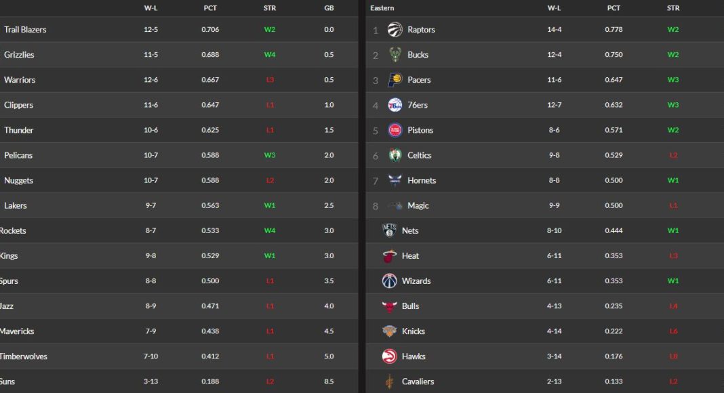Open the Trail Blazers team link
The height and width of the screenshot is (393, 724).
pyautogui.click(x=25, y=30)
